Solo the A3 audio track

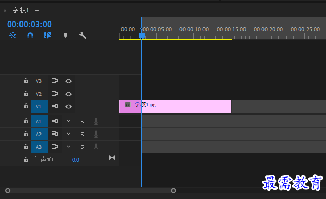[x=82, y=147]
